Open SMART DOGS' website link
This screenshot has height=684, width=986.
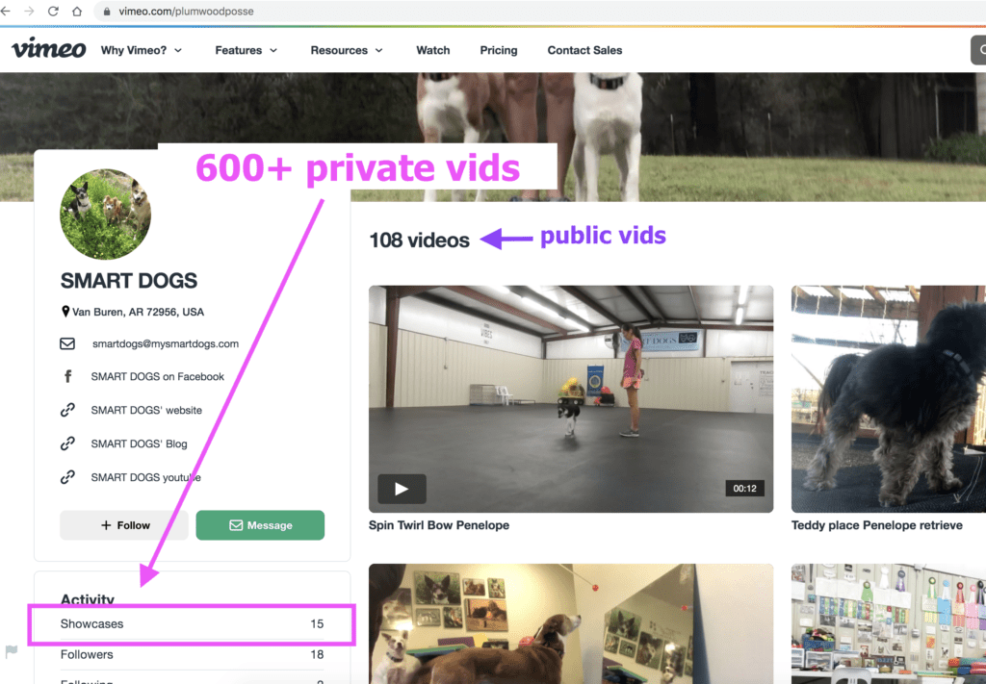(146, 410)
